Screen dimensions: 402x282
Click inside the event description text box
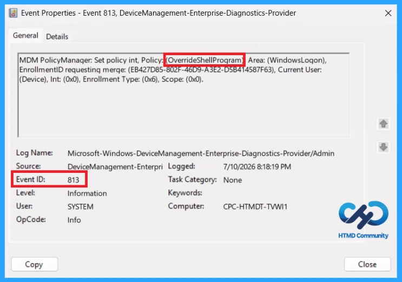(x=183, y=95)
